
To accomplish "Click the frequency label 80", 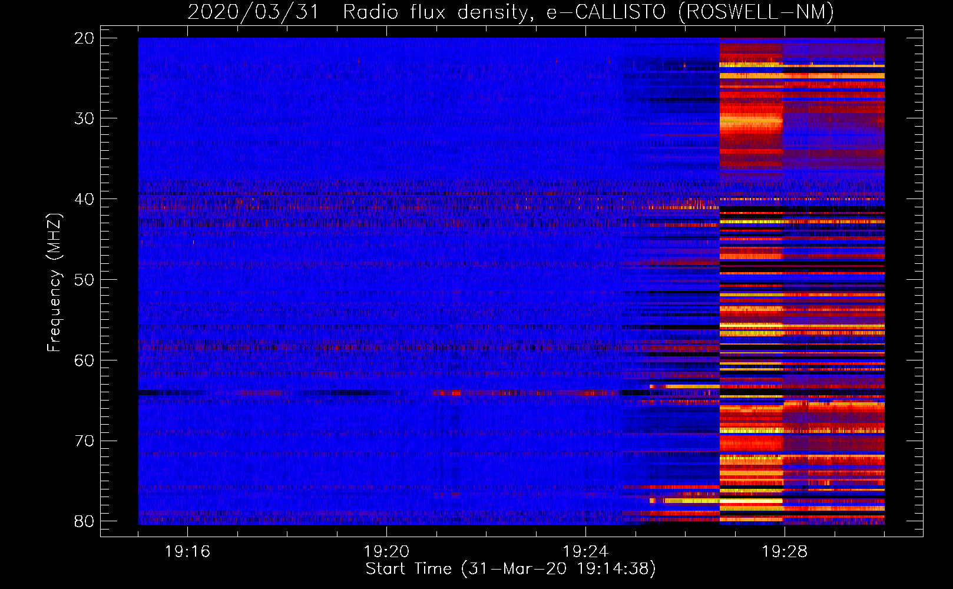I will point(85,521).
